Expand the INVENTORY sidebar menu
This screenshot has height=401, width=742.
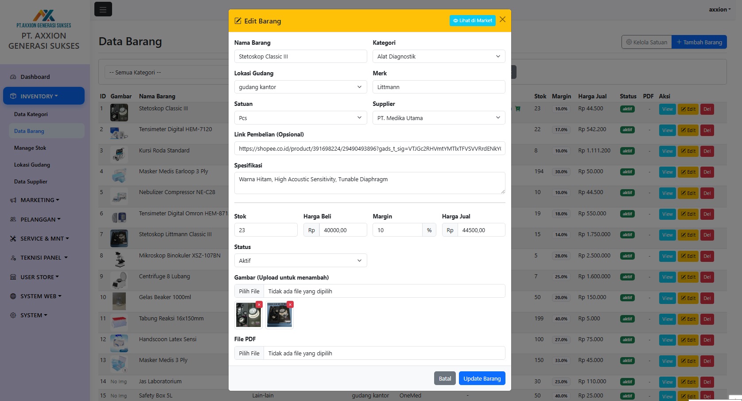(x=44, y=96)
